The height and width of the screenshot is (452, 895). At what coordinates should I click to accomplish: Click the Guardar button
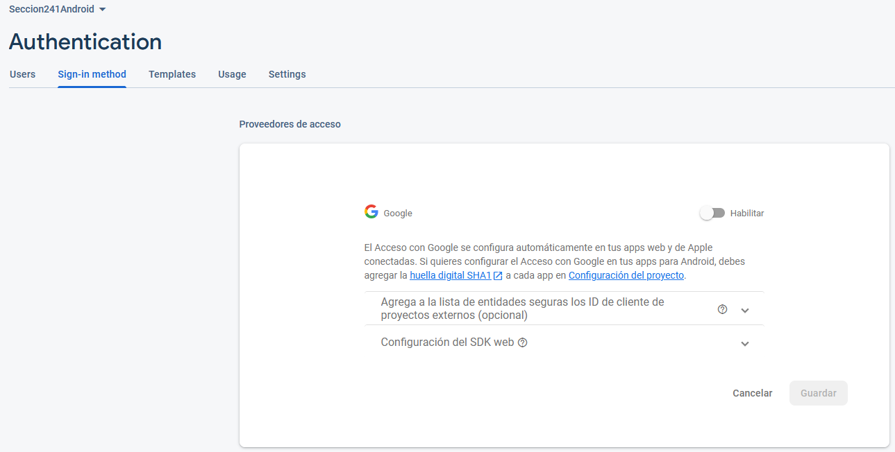(x=818, y=393)
